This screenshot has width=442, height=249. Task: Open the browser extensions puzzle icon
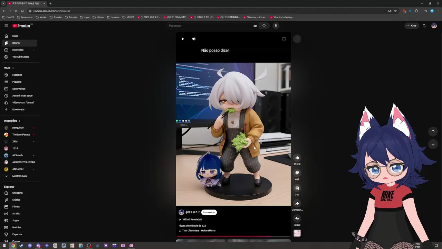(x=416, y=11)
